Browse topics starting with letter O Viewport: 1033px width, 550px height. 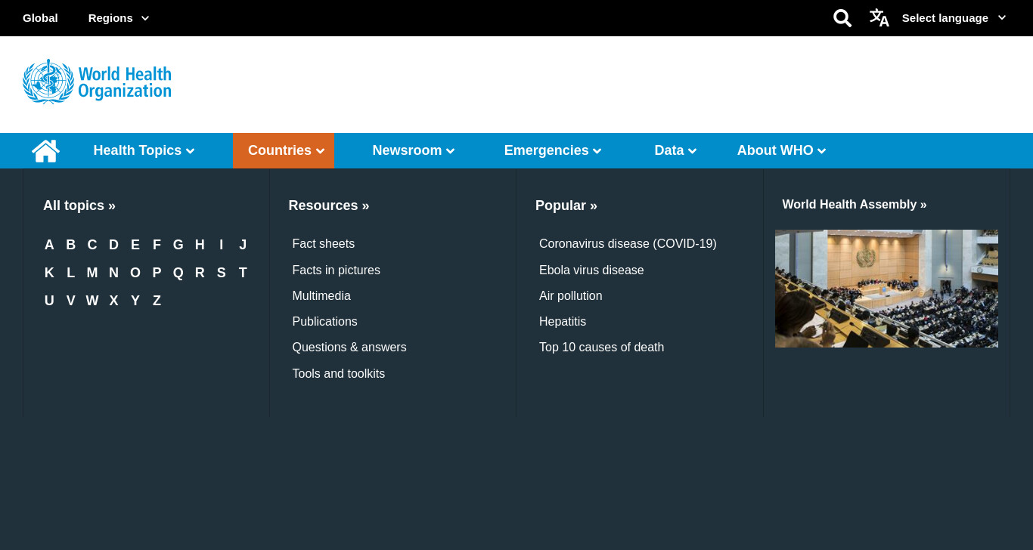click(x=135, y=273)
